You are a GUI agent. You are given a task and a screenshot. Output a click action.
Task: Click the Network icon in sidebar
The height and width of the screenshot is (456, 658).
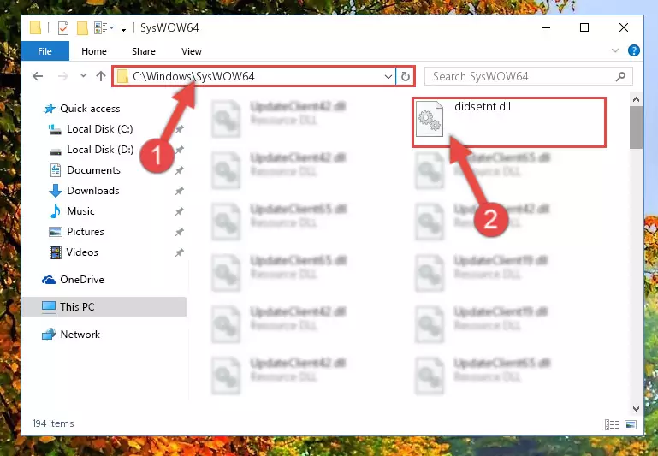pos(49,335)
